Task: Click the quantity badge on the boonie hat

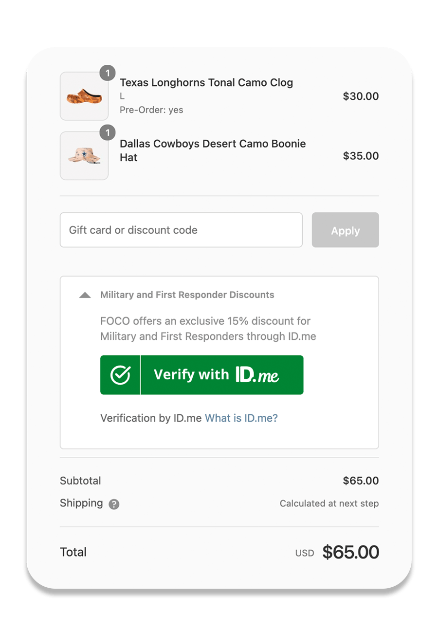Action: [x=108, y=133]
